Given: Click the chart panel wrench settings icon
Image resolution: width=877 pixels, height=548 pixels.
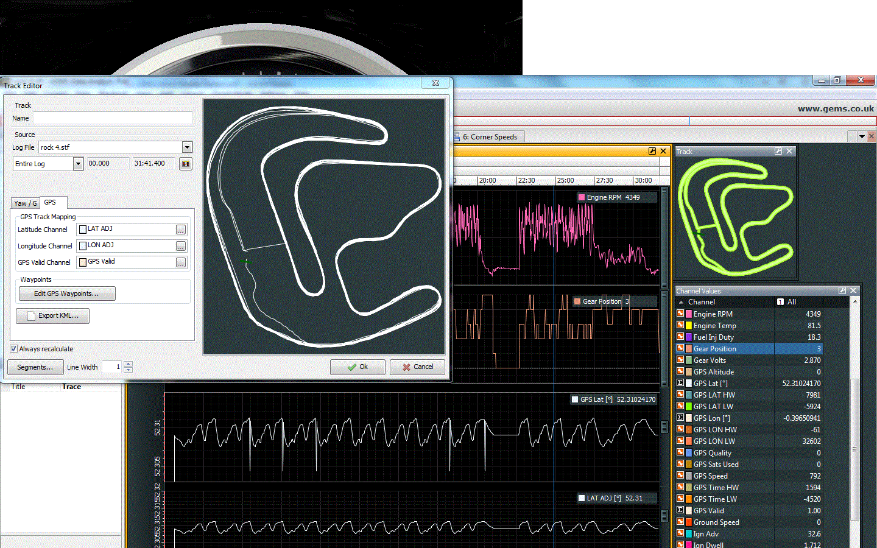Looking at the screenshot, I should tap(652, 151).
